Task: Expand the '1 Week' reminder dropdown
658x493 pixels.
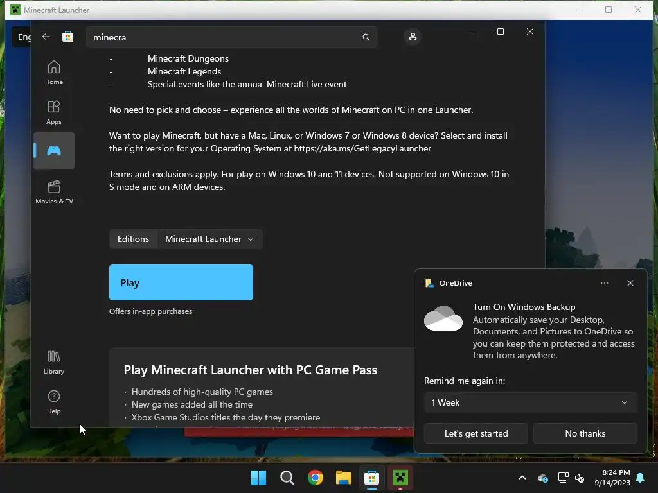Action: click(530, 402)
